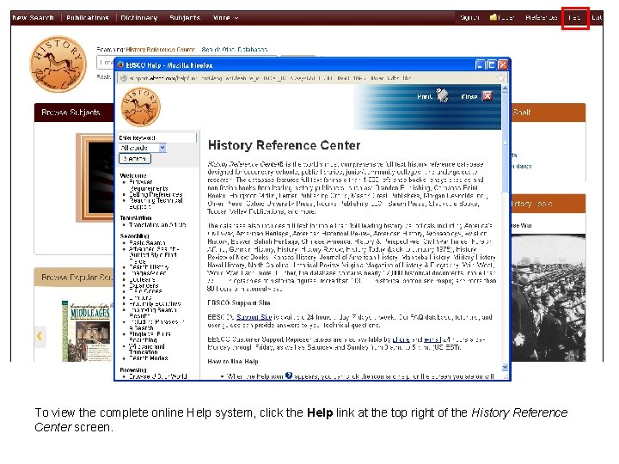Click the History Reference Center link after Searching
619x464 pixels.
pyautogui.click(x=160, y=50)
